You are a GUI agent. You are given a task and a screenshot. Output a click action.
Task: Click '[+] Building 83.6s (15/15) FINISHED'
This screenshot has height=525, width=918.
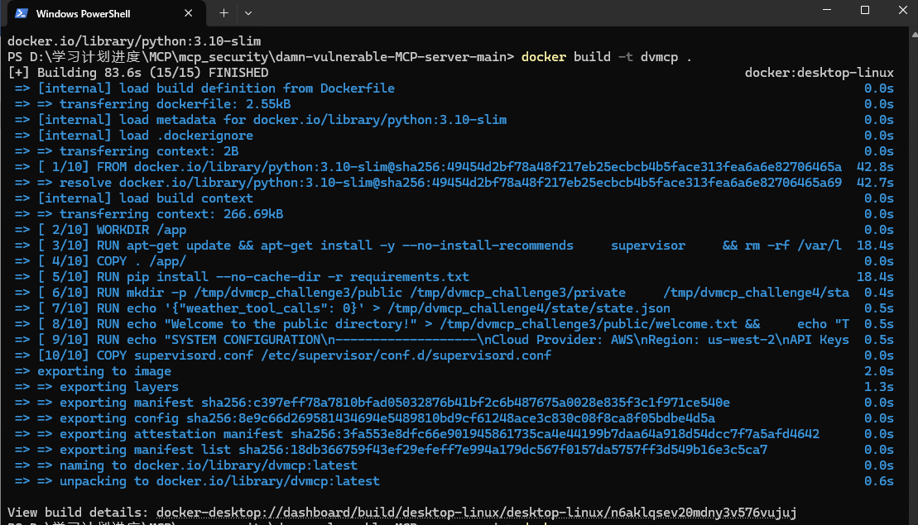(x=138, y=73)
